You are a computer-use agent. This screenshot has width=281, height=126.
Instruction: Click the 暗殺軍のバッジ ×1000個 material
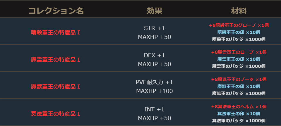[x=239, y=39]
